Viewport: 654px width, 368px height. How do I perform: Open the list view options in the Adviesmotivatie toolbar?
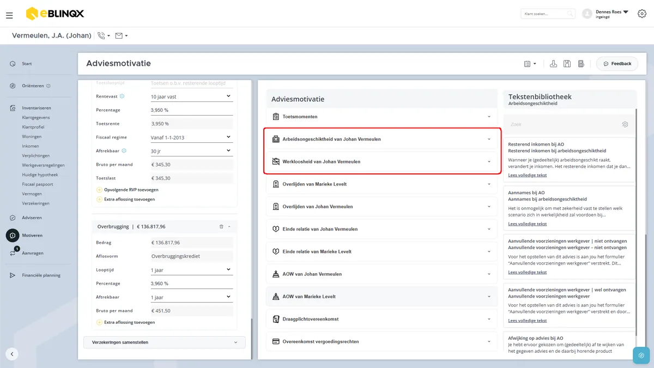(x=530, y=64)
